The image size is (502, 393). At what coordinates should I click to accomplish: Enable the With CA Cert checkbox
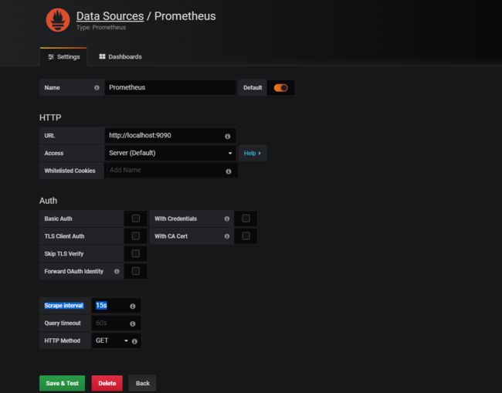click(x=246, y=236)
